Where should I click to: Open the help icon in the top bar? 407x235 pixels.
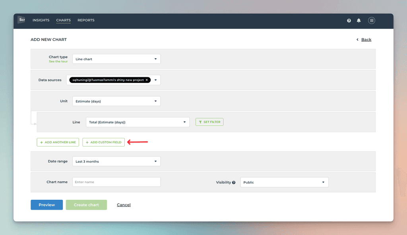pyautogui.click(x=349, y=20)
